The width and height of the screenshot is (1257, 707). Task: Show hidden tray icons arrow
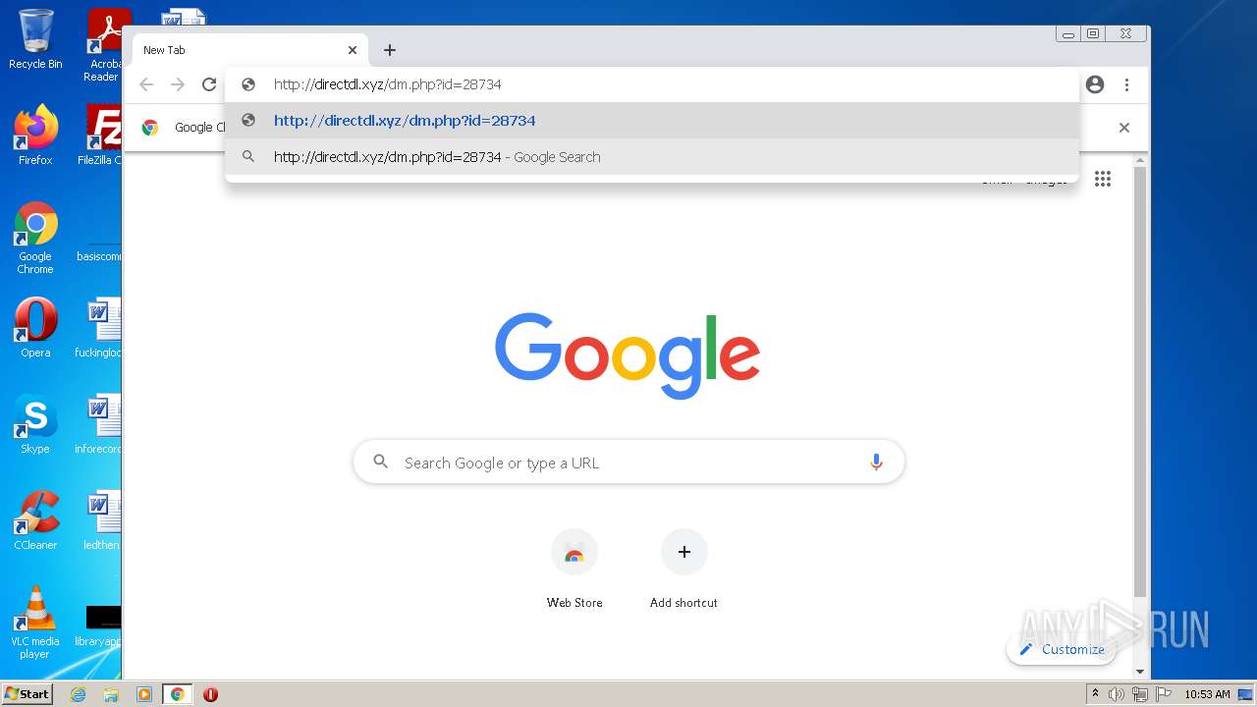tap(1095, 694)
